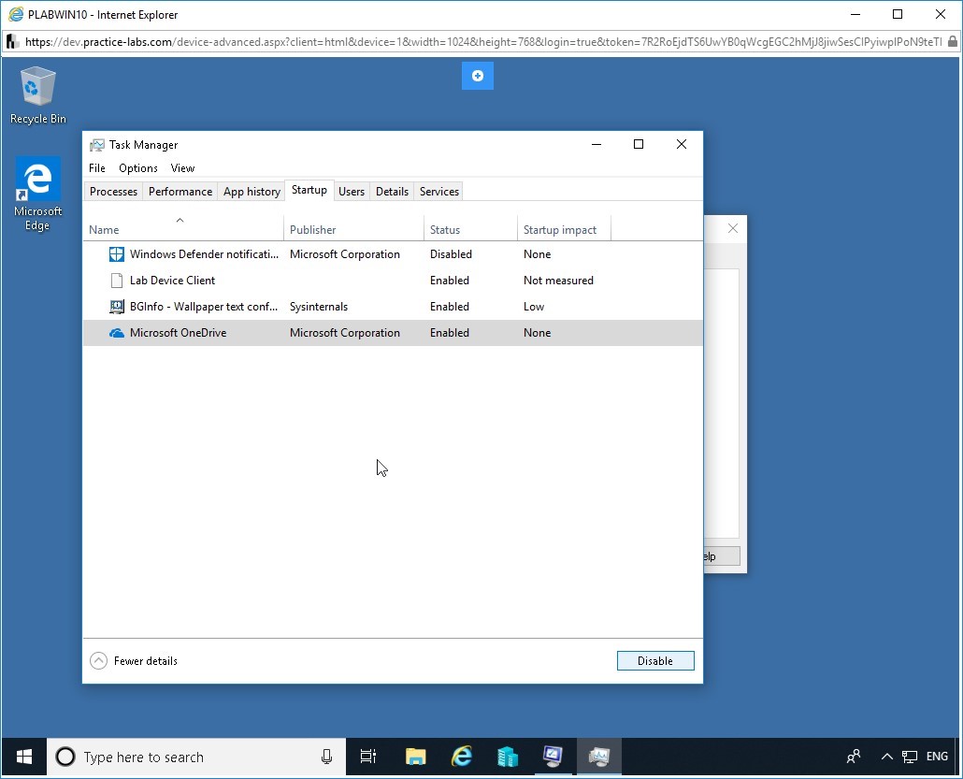
Task: Click the Internet Explorer logo in title bar
Action: point(15,15)
